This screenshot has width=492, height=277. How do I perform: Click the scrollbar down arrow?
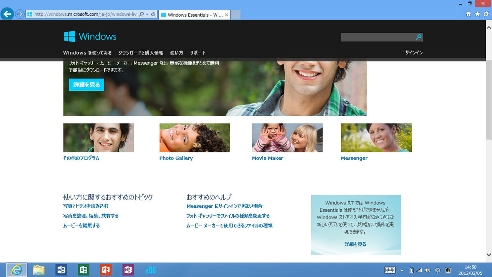489,255
